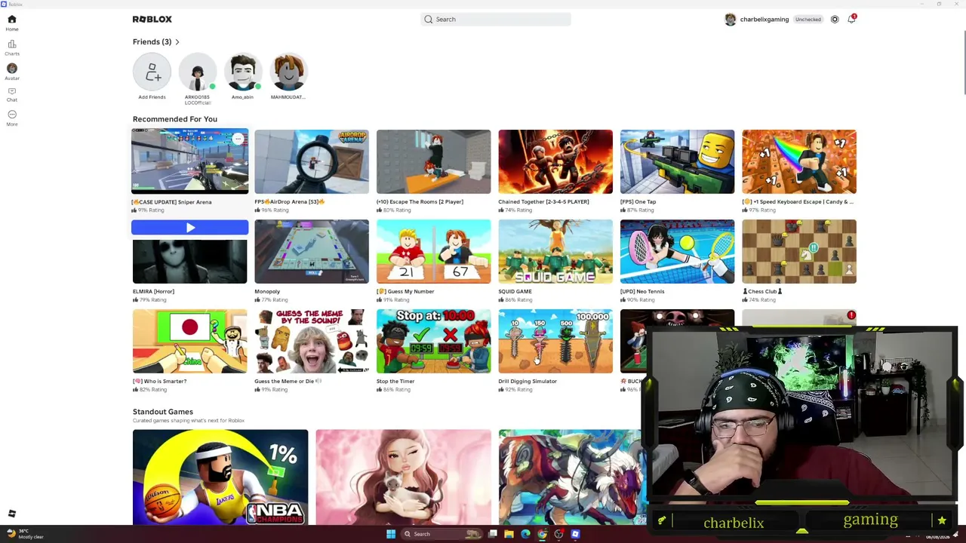Open the Windows Start menu

(x=391, y=534)
